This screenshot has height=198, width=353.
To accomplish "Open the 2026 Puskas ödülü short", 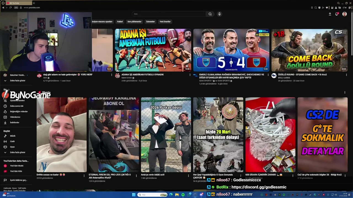I will click(x=166, y=135).
